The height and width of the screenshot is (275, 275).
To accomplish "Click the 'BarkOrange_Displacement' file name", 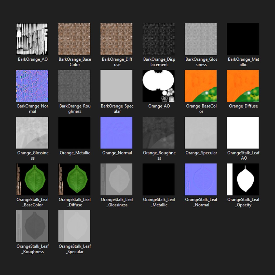I will click(159, 62).
